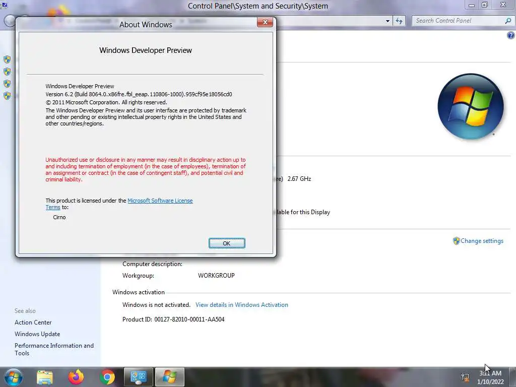Click the WORKGROUP value

[216, 276]
